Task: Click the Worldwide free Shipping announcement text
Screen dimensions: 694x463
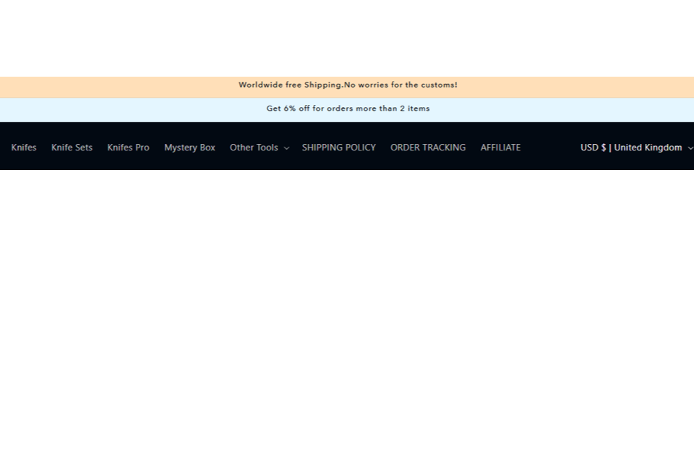Action: pyautogui.click(x=348, y=85)
